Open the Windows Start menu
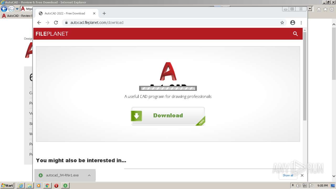 coord(7,185)
